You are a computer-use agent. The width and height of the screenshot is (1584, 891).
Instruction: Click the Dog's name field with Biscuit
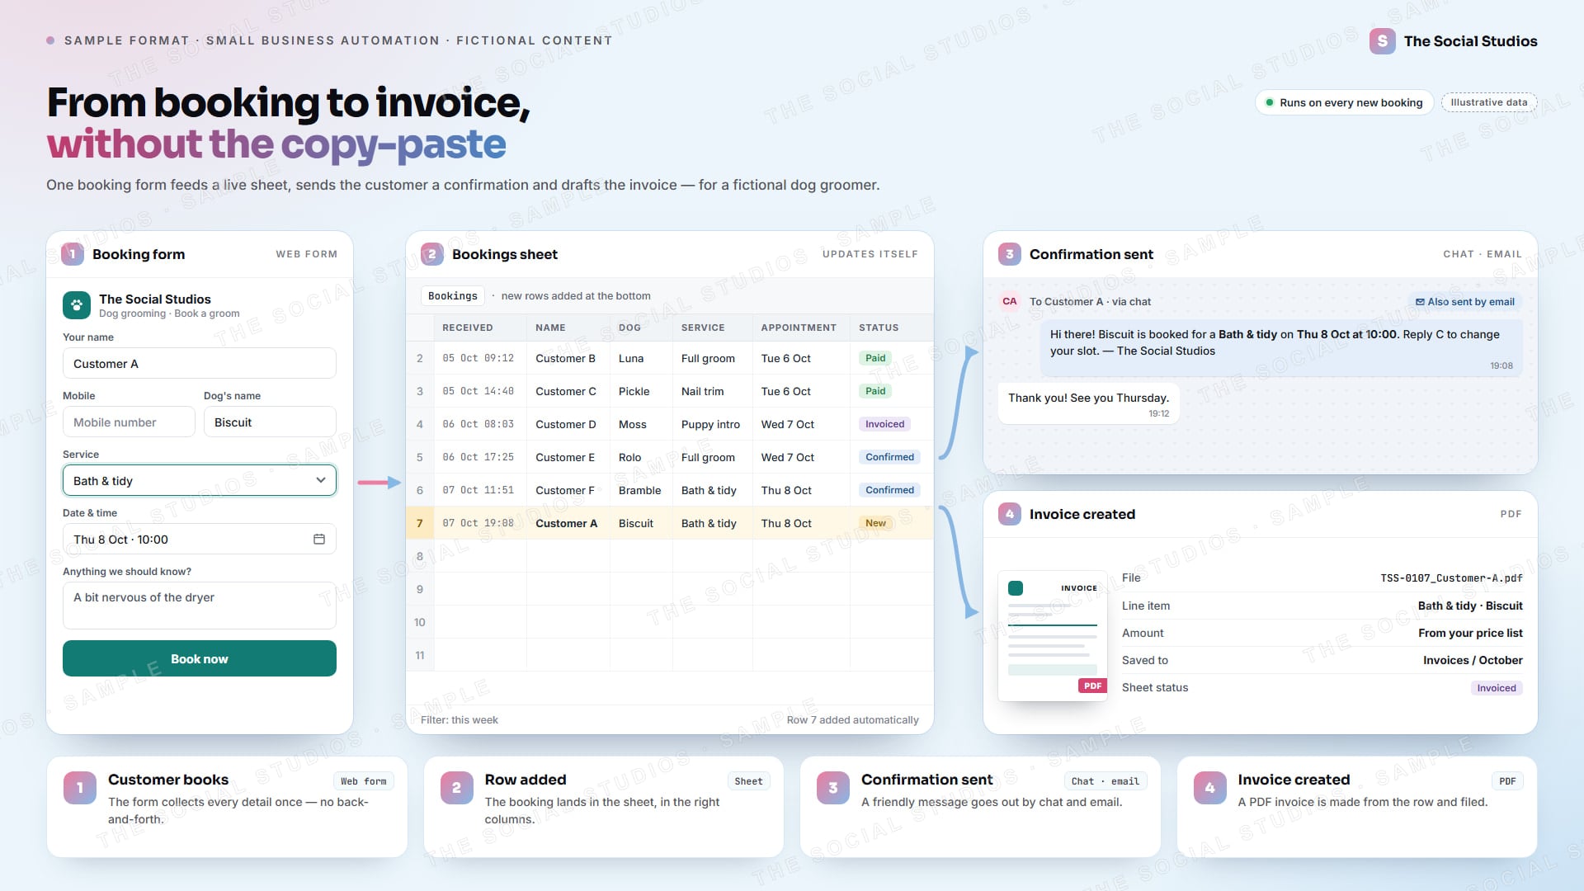(270, 422)
